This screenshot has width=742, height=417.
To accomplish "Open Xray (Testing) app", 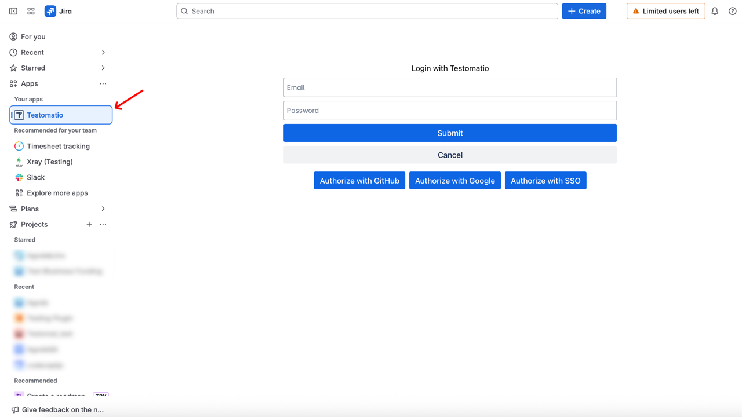I will click(49, 162).
